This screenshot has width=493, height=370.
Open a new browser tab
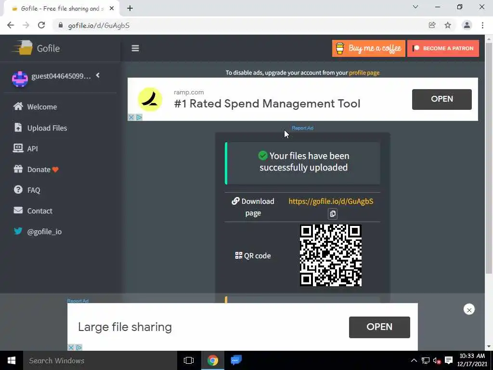click(130, 9)
